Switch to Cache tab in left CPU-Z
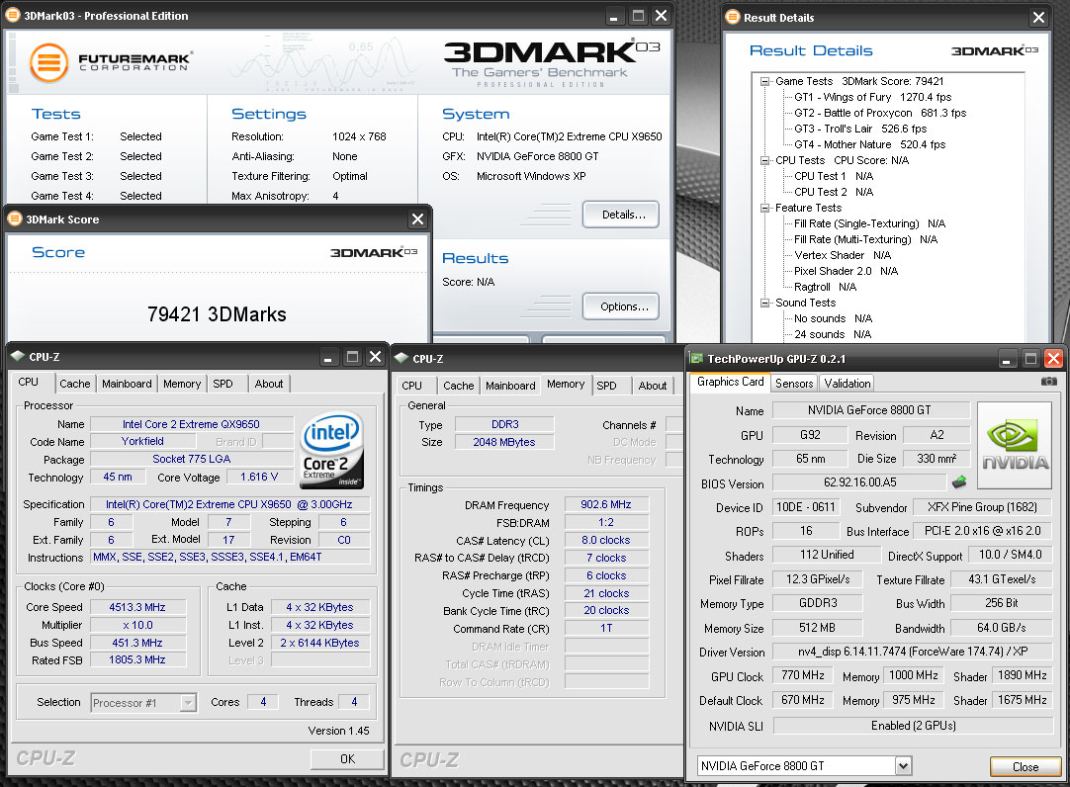Viewport: 1070px width, 787px height. (x=74, y=384)
